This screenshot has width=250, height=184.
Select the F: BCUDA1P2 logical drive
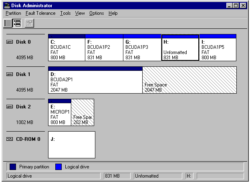point(104,49)
